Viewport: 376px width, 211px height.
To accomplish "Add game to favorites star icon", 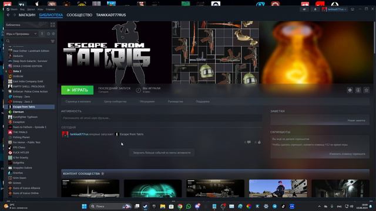I will coord(367,90).
